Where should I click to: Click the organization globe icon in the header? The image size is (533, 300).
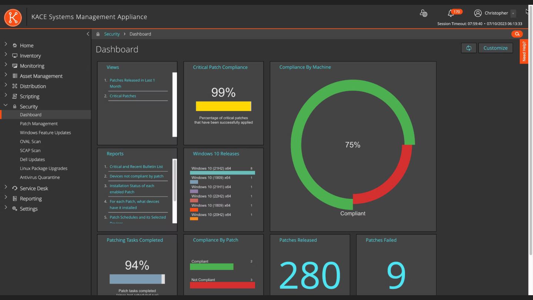pos(423,13)
